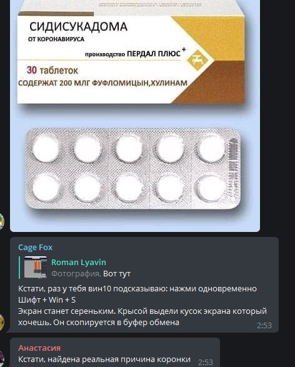Click the yellow diamond logo on the pill box
The width and height of the screenshot is (295, 367).
[x=197, y=61]
